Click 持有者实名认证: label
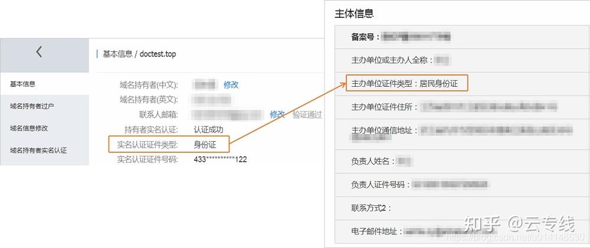Viewport: 590px width, 248px height. pos(151,130)
